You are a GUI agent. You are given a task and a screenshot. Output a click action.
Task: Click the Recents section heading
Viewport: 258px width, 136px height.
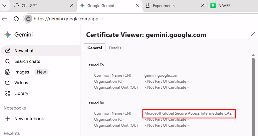(12, 133)
